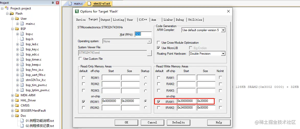Enable Use Cross-Module Optimization checkbox
Viewport: 300px width, 129px height.
pos(158,42)
